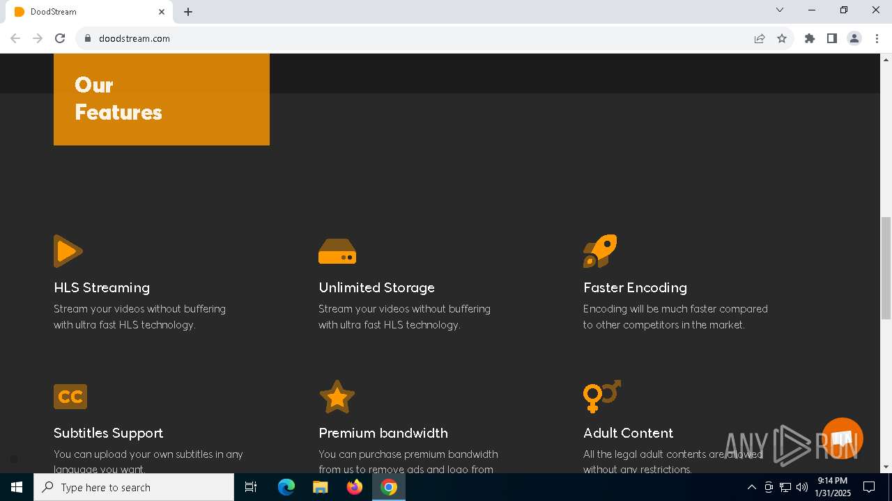The width and height of the screenshot is (892, 501).
Task: Launch Microsoft Edge from the taskbar
Action: (286, 487)
